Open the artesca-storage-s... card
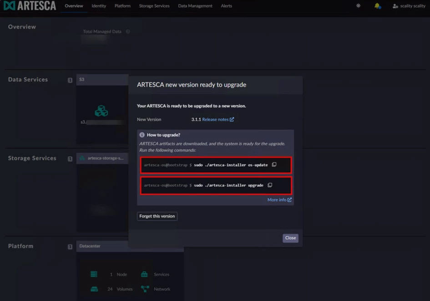This screenshot has width=430, height=301. pyautogui.click(x=102, y=158)
